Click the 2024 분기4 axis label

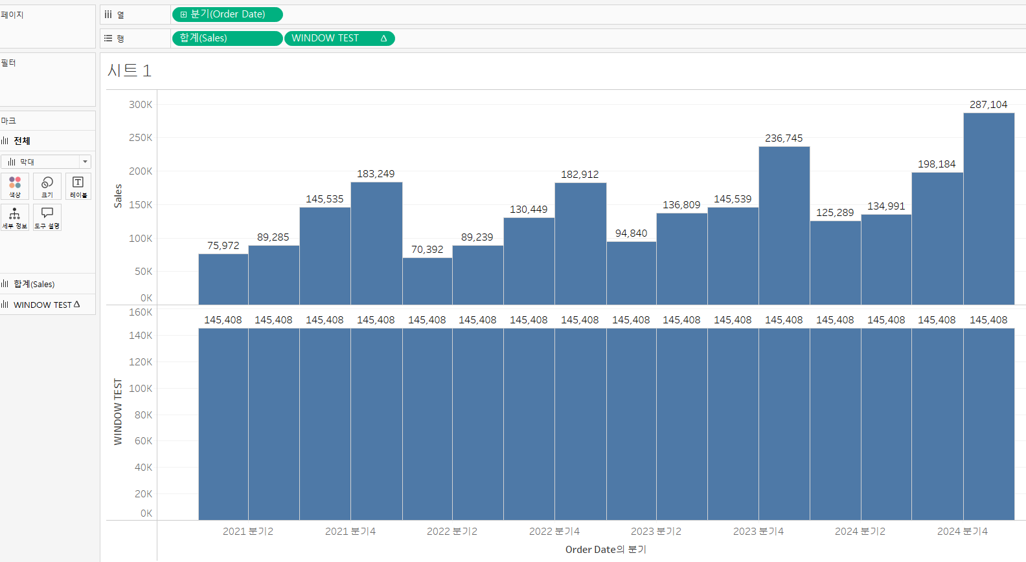[963, 532]
